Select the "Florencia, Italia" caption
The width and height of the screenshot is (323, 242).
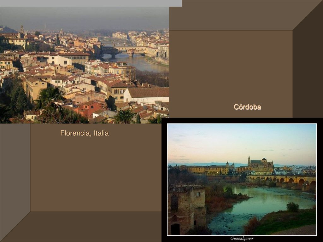pos(85,133)
